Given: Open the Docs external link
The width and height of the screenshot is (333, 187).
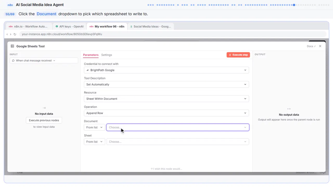Looking at the screenshot, I should pyautogui.click(x=311, y=46).
